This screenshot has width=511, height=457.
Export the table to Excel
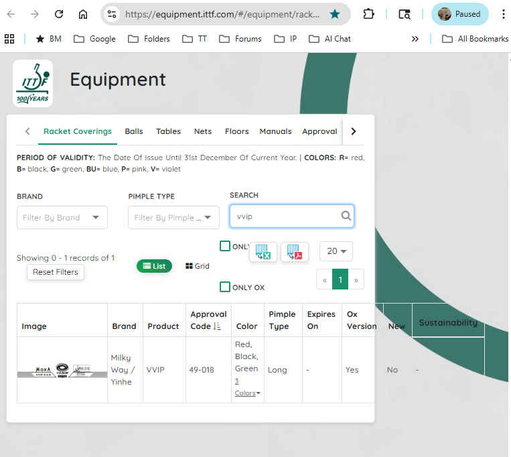263,252
